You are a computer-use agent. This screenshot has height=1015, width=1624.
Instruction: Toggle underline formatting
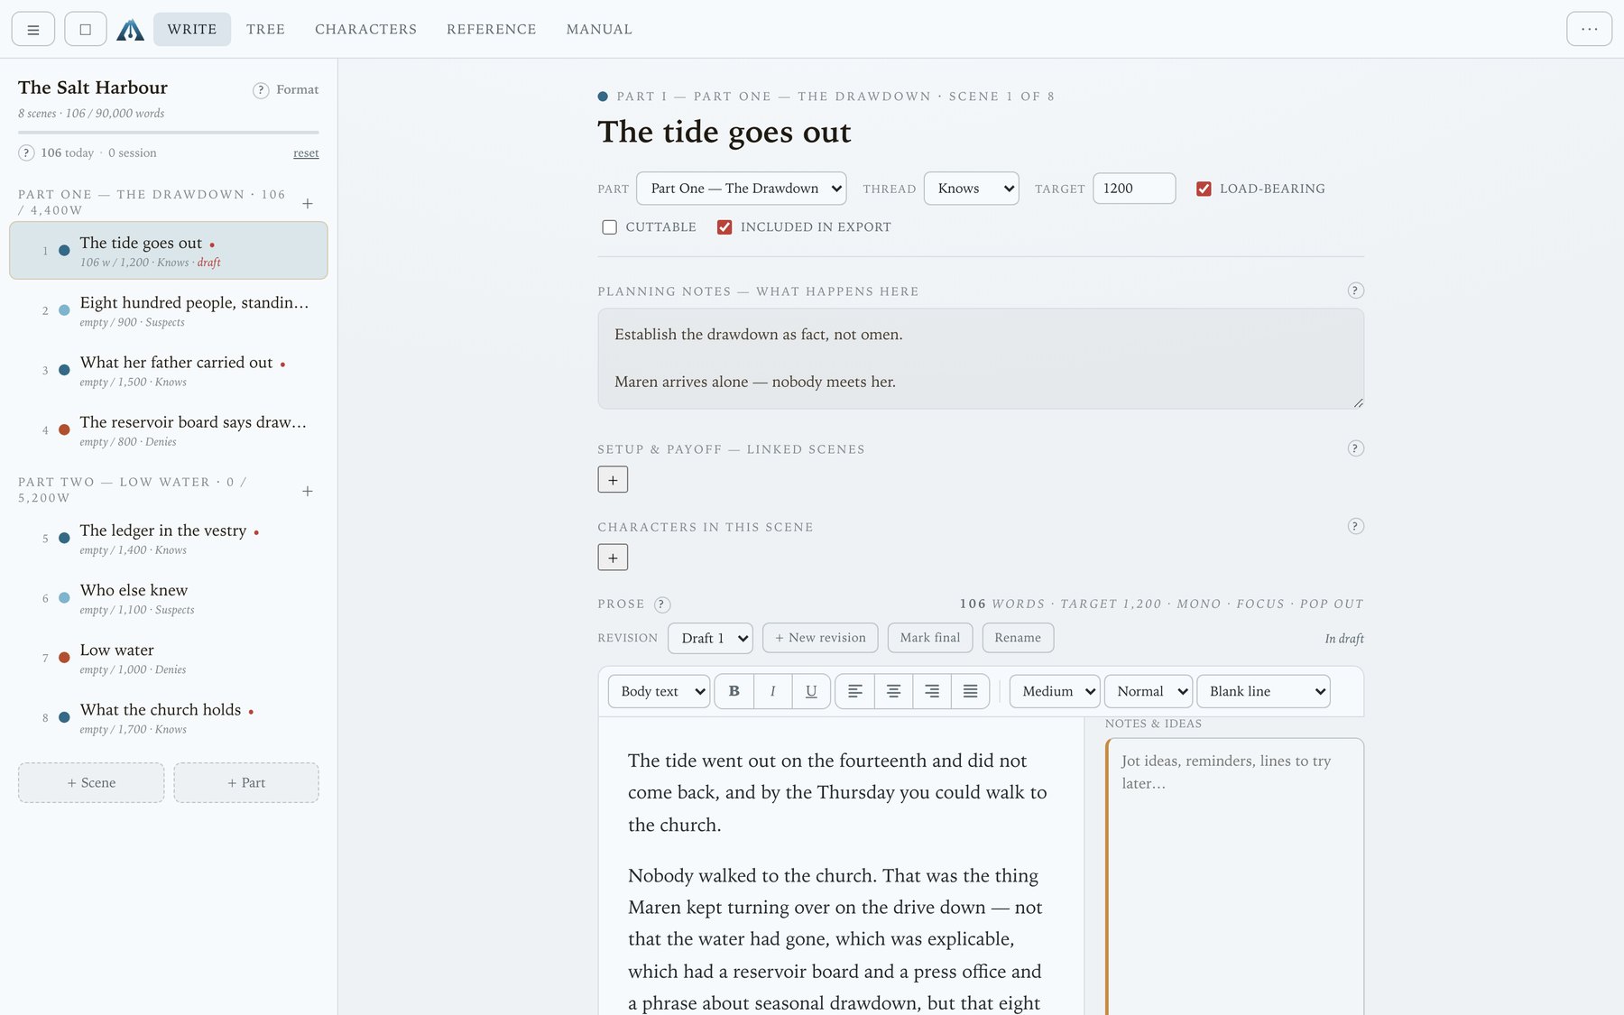(x=811, y=691)
